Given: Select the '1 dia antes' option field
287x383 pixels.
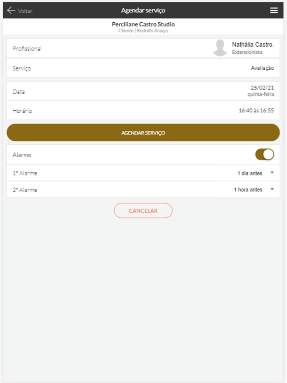Looking at the screenshot, I should point(250,173).
